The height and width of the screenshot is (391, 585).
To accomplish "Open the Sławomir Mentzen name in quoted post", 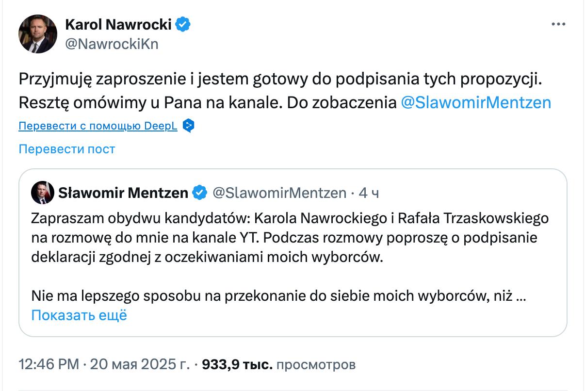I will coord(123,193).
